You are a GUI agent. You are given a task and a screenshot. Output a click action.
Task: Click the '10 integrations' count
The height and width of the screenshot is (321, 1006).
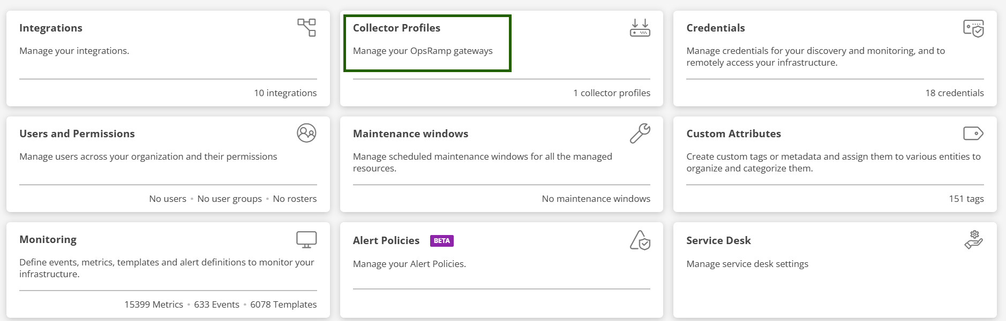[x=285, y=93]
